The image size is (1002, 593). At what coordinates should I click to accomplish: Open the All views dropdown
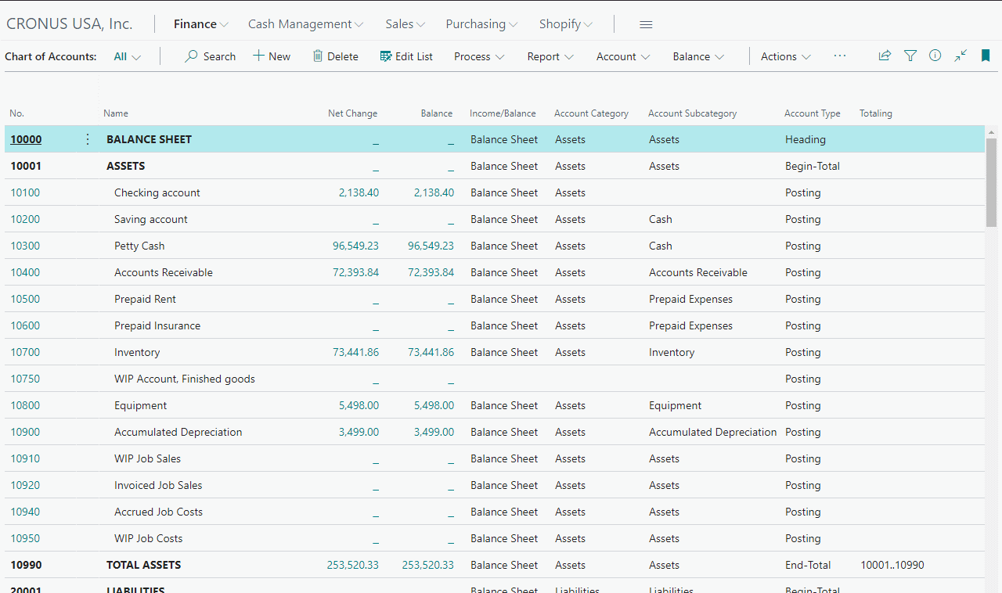127,56
